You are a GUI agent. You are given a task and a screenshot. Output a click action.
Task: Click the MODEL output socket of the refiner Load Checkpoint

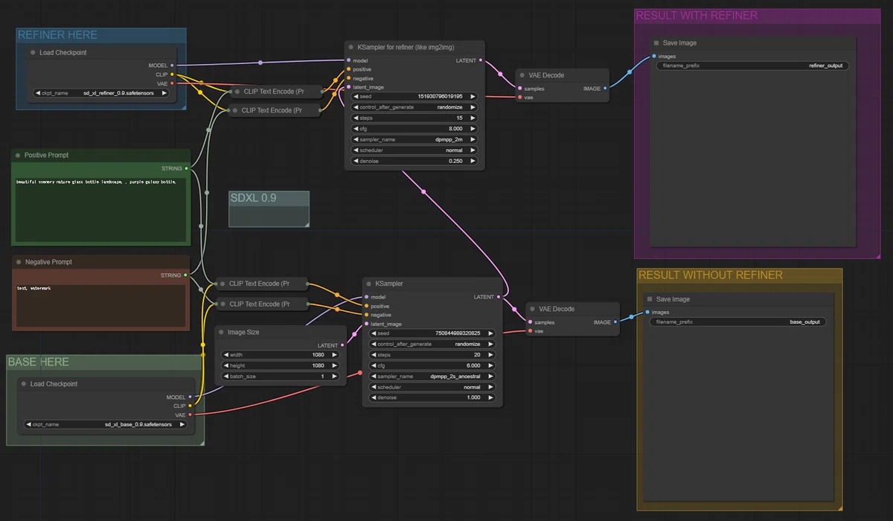173,65
